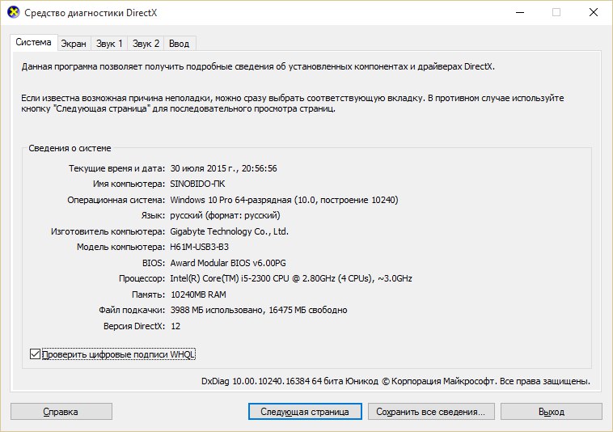Click the greyed-out maximize button
This screenshot has width=613, height=432.
coord(556,13)
